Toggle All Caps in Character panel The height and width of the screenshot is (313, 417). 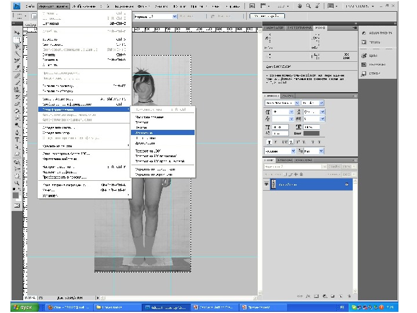284,142
